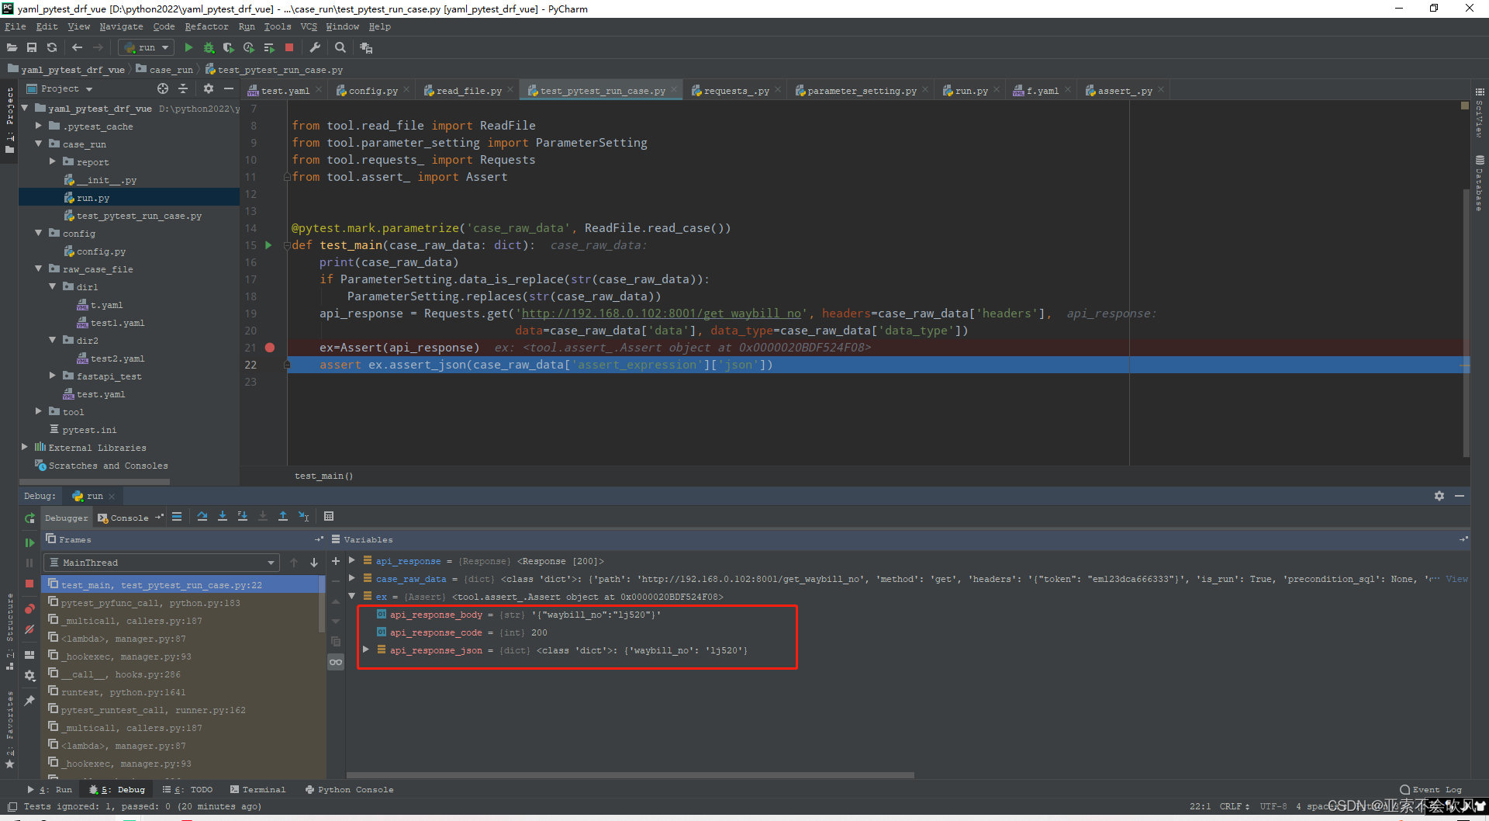Click the Evaluate Expression calculator icon
The height and width of the screenshot is (821, 1489).
pos(329,517)
